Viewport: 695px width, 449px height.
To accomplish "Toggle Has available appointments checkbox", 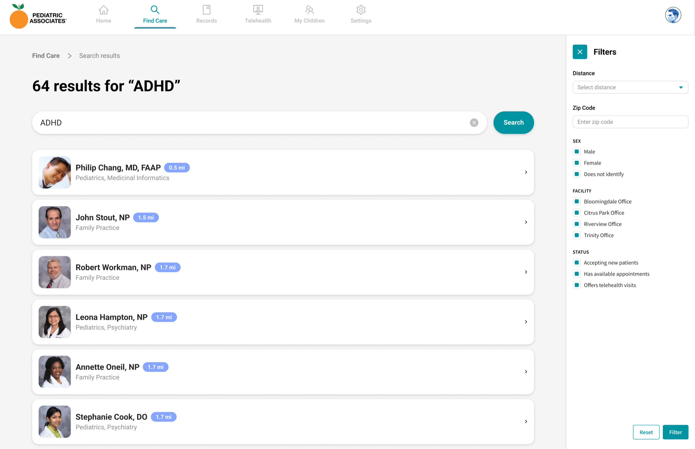I will tap(576, 274).
